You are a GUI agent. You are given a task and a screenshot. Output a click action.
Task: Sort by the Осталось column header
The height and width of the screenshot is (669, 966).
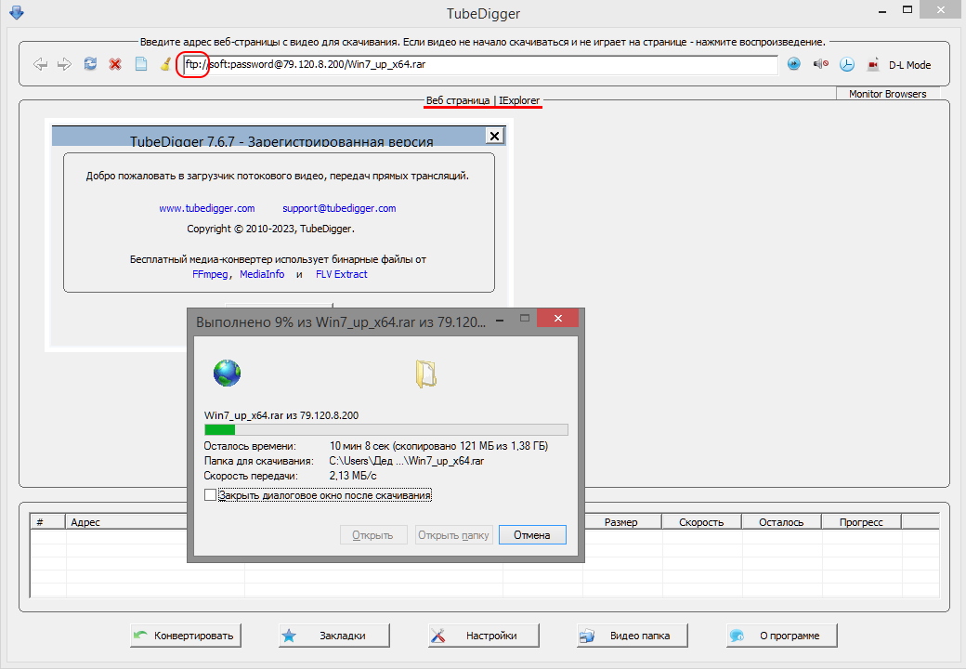(x=782, y=522)
